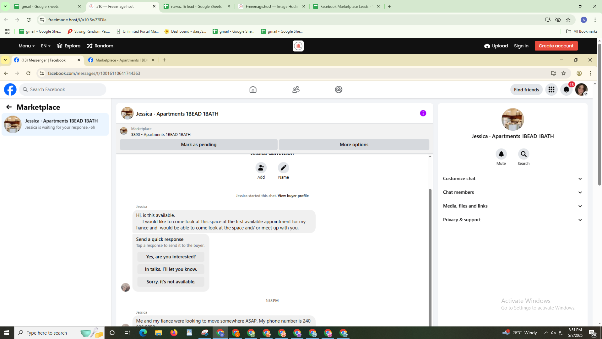The image size is (602, 339).
Task: Open View buyer profile link
Action: (293, 196)
